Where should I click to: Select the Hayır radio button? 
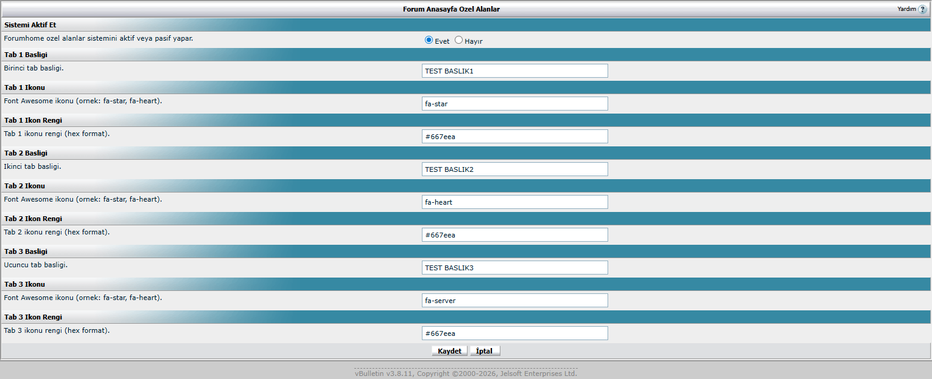point(458,40)
